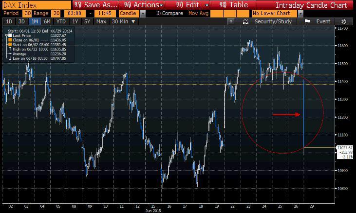
Task: Click the No Lower Chart selector field
Action: [x=275, y=14]
